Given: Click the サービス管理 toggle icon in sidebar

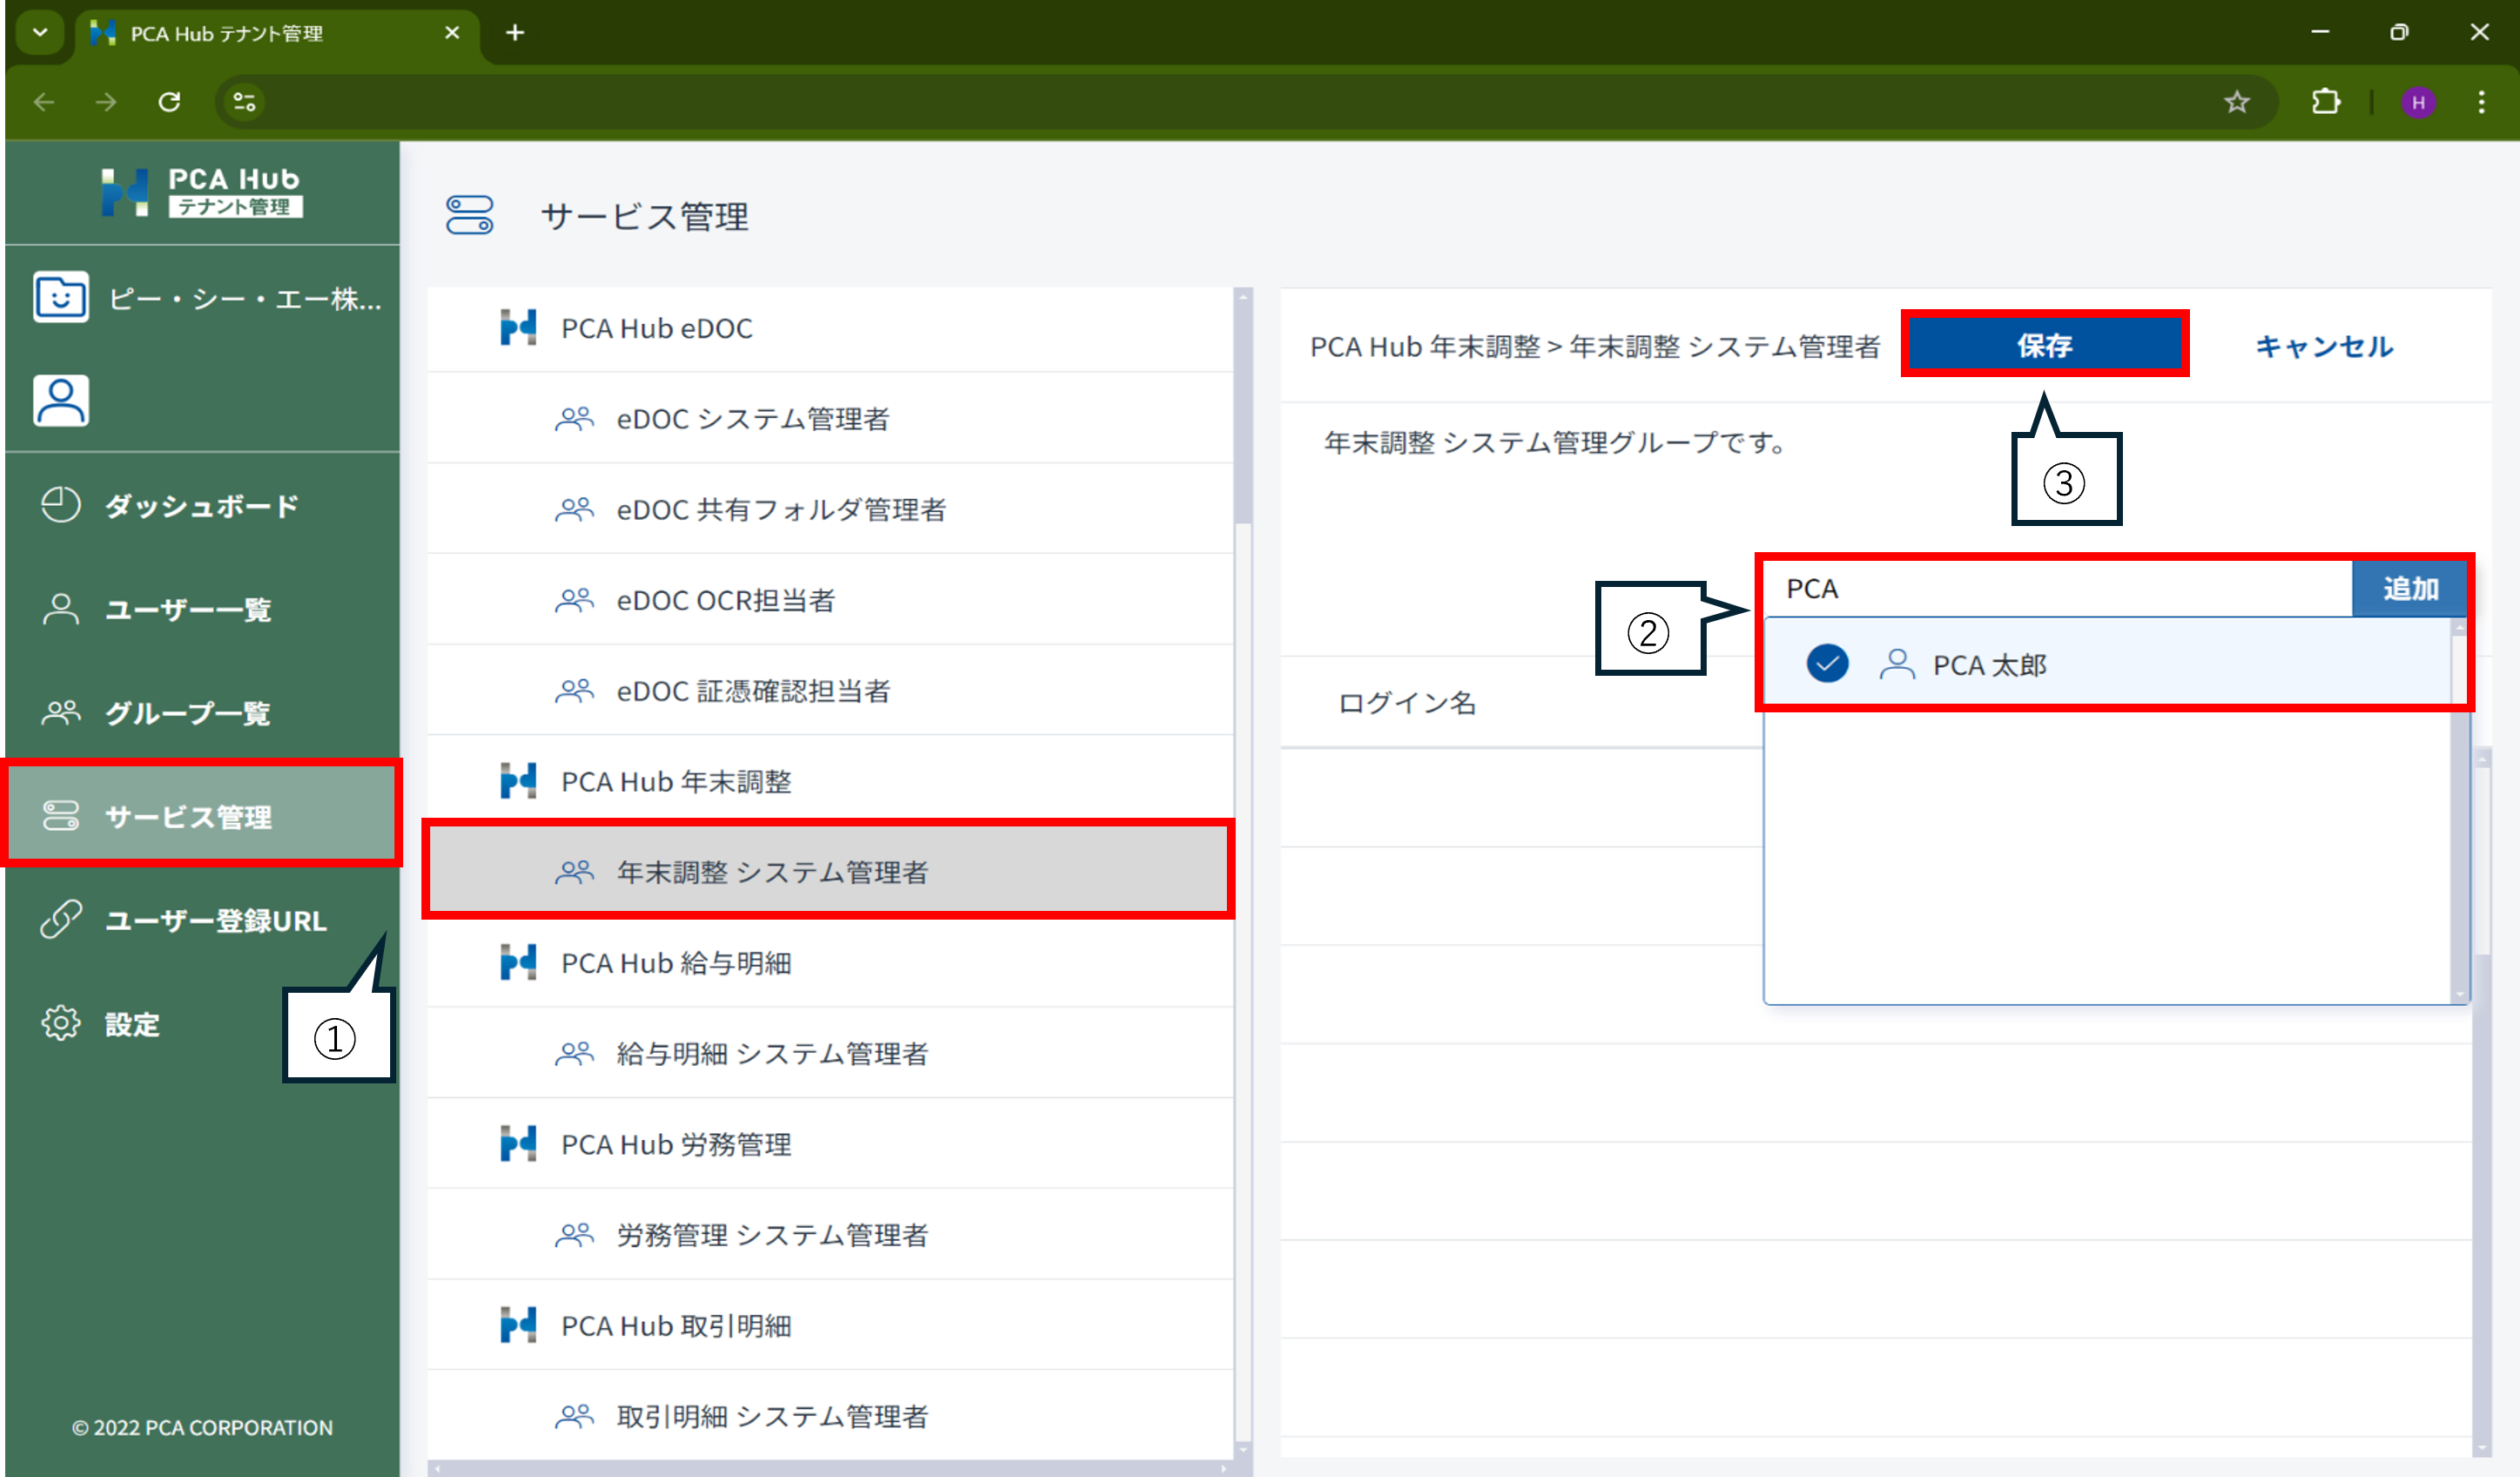Looking at the screenshot, I should tap(61, 816).
